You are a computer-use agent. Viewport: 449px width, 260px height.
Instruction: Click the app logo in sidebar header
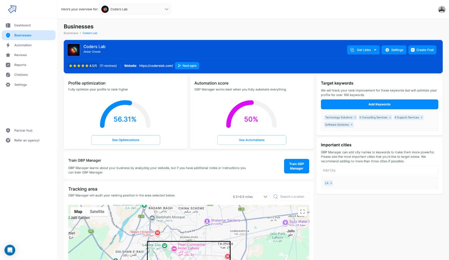12,9
